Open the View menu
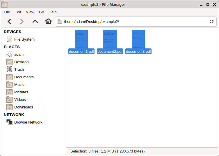Screen dimensions: 219x156 (30, 12)
